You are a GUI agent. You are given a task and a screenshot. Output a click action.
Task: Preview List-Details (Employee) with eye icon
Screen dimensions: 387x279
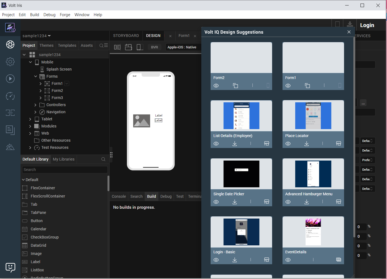click(216, 144)
